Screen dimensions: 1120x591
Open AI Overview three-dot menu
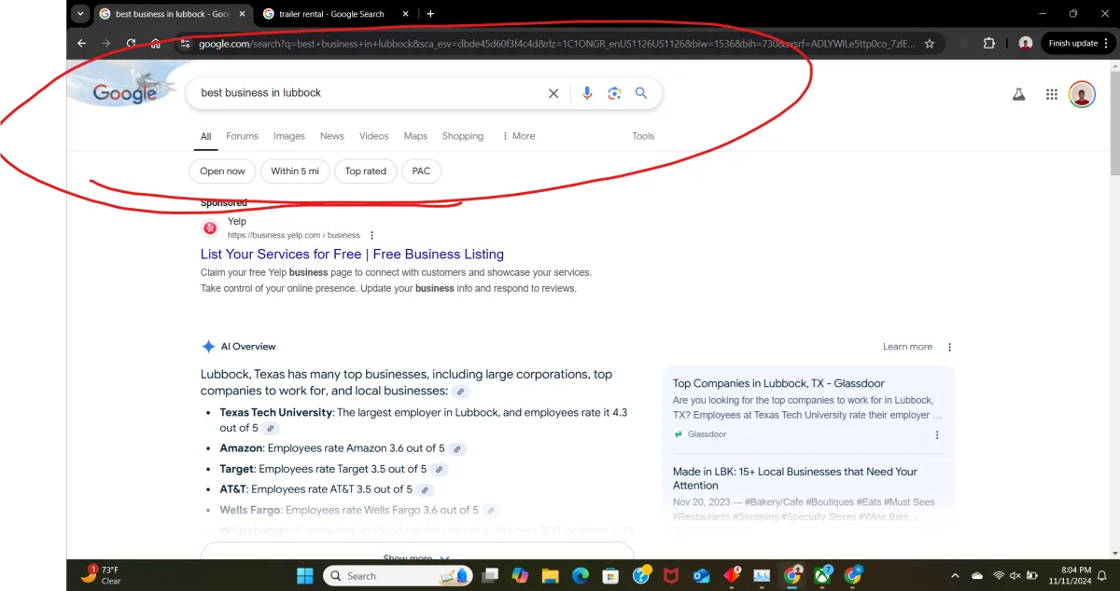point(950,347)
